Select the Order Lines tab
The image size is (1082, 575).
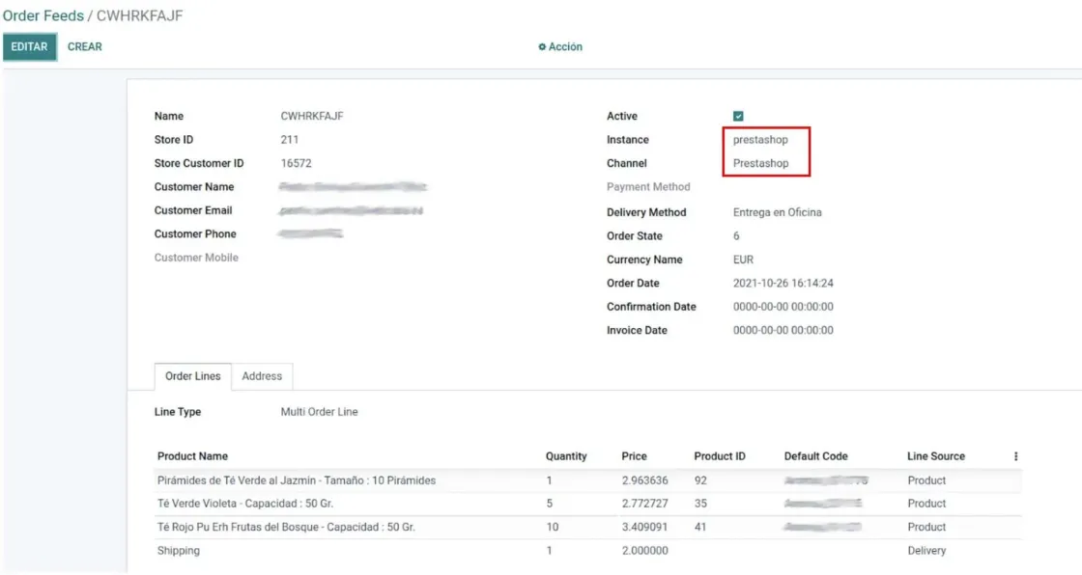pyautogui.click(x=192, y=376)
